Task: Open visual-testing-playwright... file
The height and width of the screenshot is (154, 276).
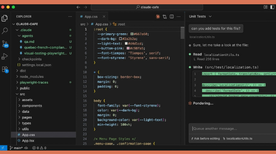Action: click(x=45, y=53)
